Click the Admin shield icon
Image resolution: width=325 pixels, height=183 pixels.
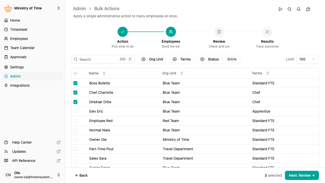(6, 76)
